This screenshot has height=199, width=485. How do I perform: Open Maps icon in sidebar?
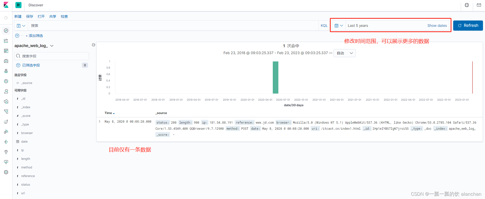6,71
